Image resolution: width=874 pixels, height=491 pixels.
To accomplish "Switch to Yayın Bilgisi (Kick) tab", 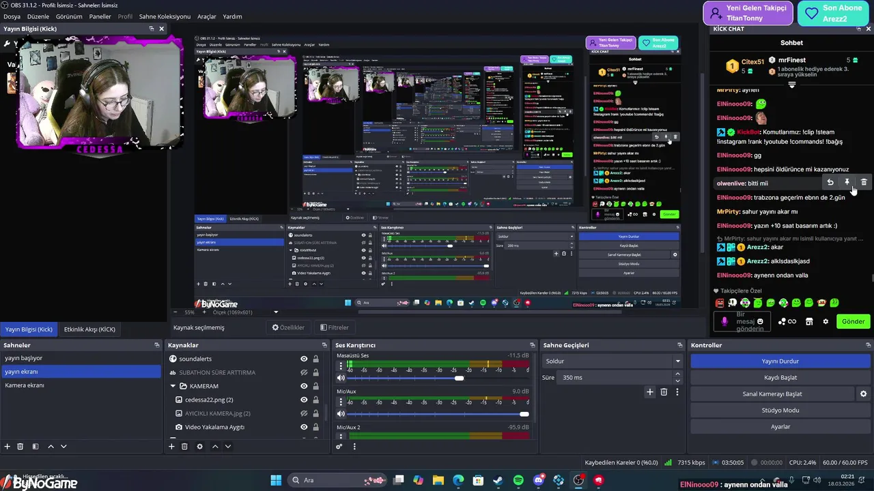I will (29, 329).
